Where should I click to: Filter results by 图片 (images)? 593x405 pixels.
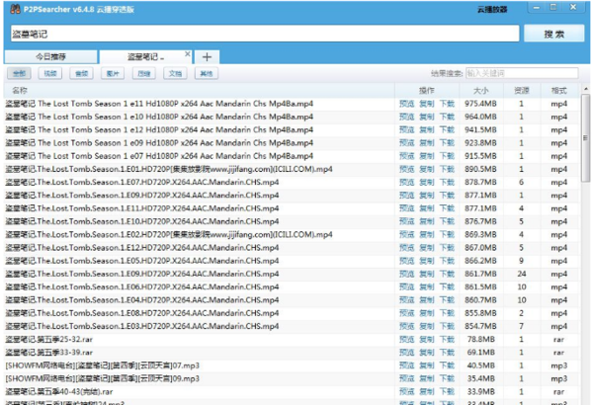click(113, 73)
